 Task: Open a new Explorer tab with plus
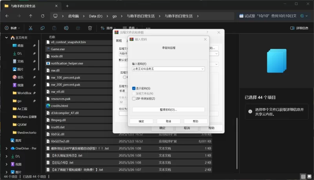click(67, 6)
